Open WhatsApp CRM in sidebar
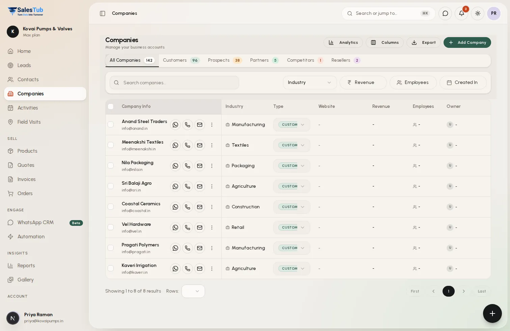510x331 pixels. tap(45, 222)
